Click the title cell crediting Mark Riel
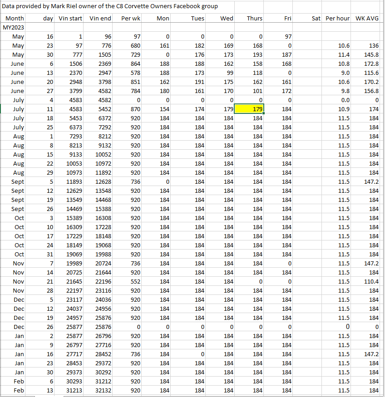The width and height of the screenshot is (385, 397). pyautogui.click(x=110, y=6)
